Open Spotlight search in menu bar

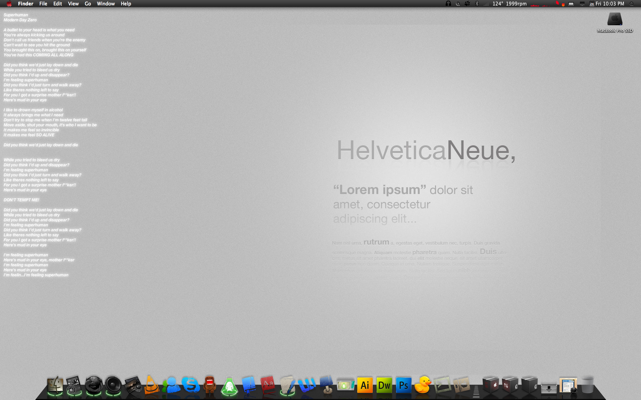[632, 4]
